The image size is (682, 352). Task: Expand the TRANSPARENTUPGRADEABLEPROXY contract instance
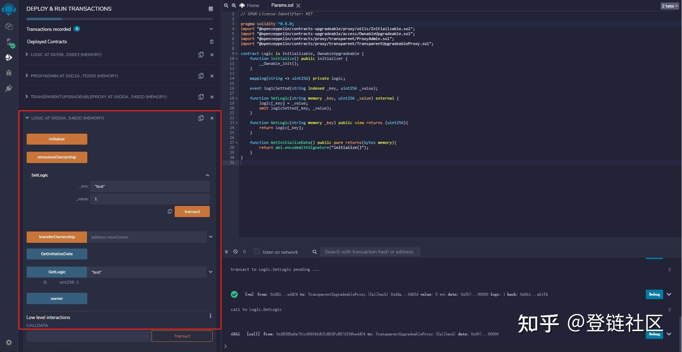pos(27,97)
